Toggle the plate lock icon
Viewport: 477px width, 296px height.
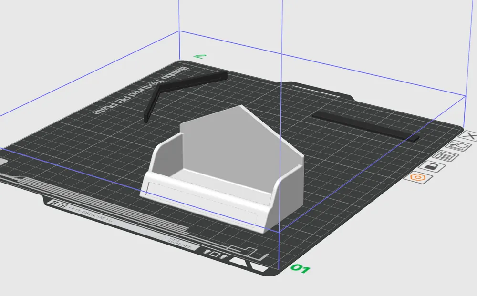pos(432,166)
